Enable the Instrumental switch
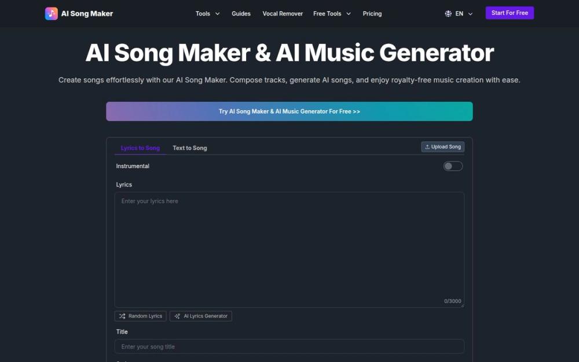The height and width of the screenshot is (362, 579). (x=453, y=166)
